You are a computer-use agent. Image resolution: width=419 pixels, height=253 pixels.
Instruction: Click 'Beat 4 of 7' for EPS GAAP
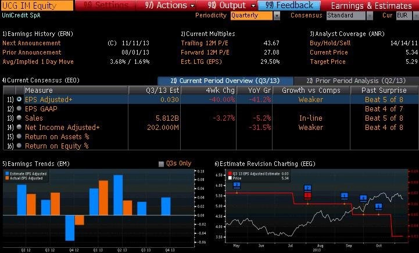click(x=384, y=109)
